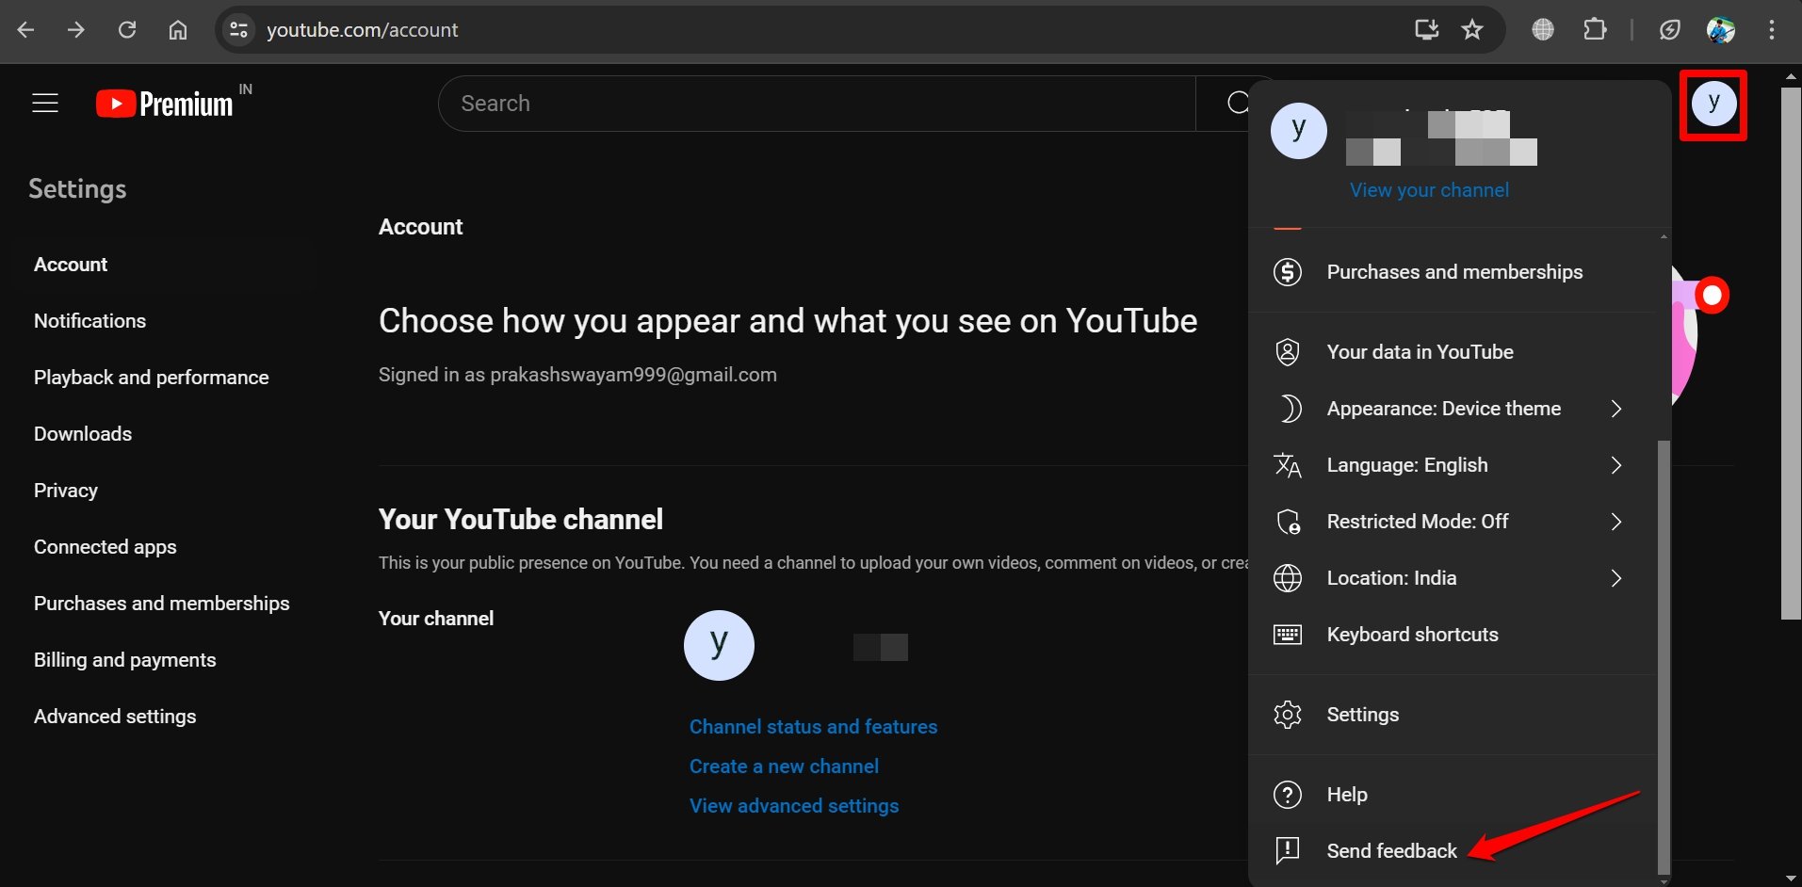This screenshot has height=887, width=1802.
Task: Open Advanced settings section
Action: point(115,717)
